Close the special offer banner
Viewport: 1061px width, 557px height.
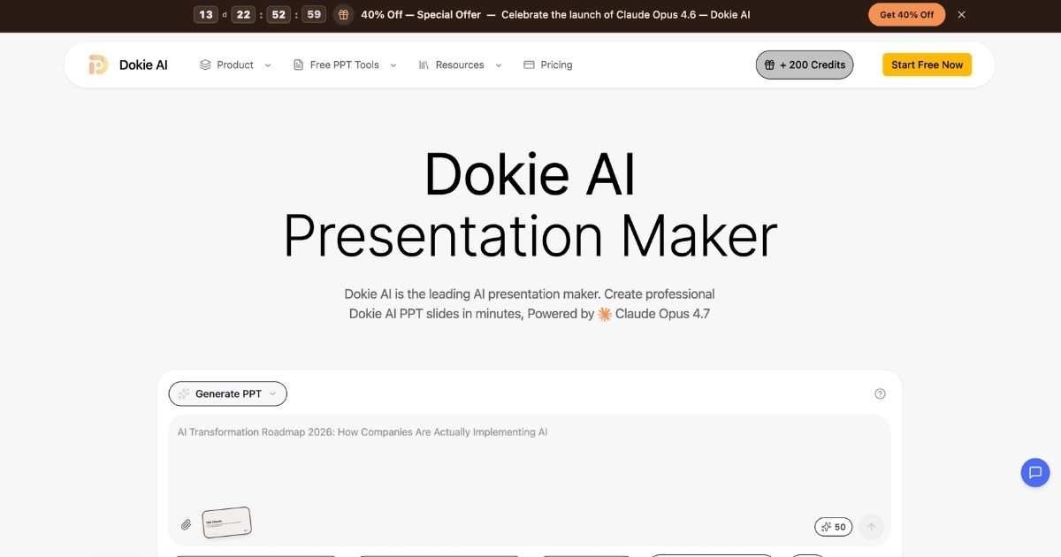coord(962,15)
